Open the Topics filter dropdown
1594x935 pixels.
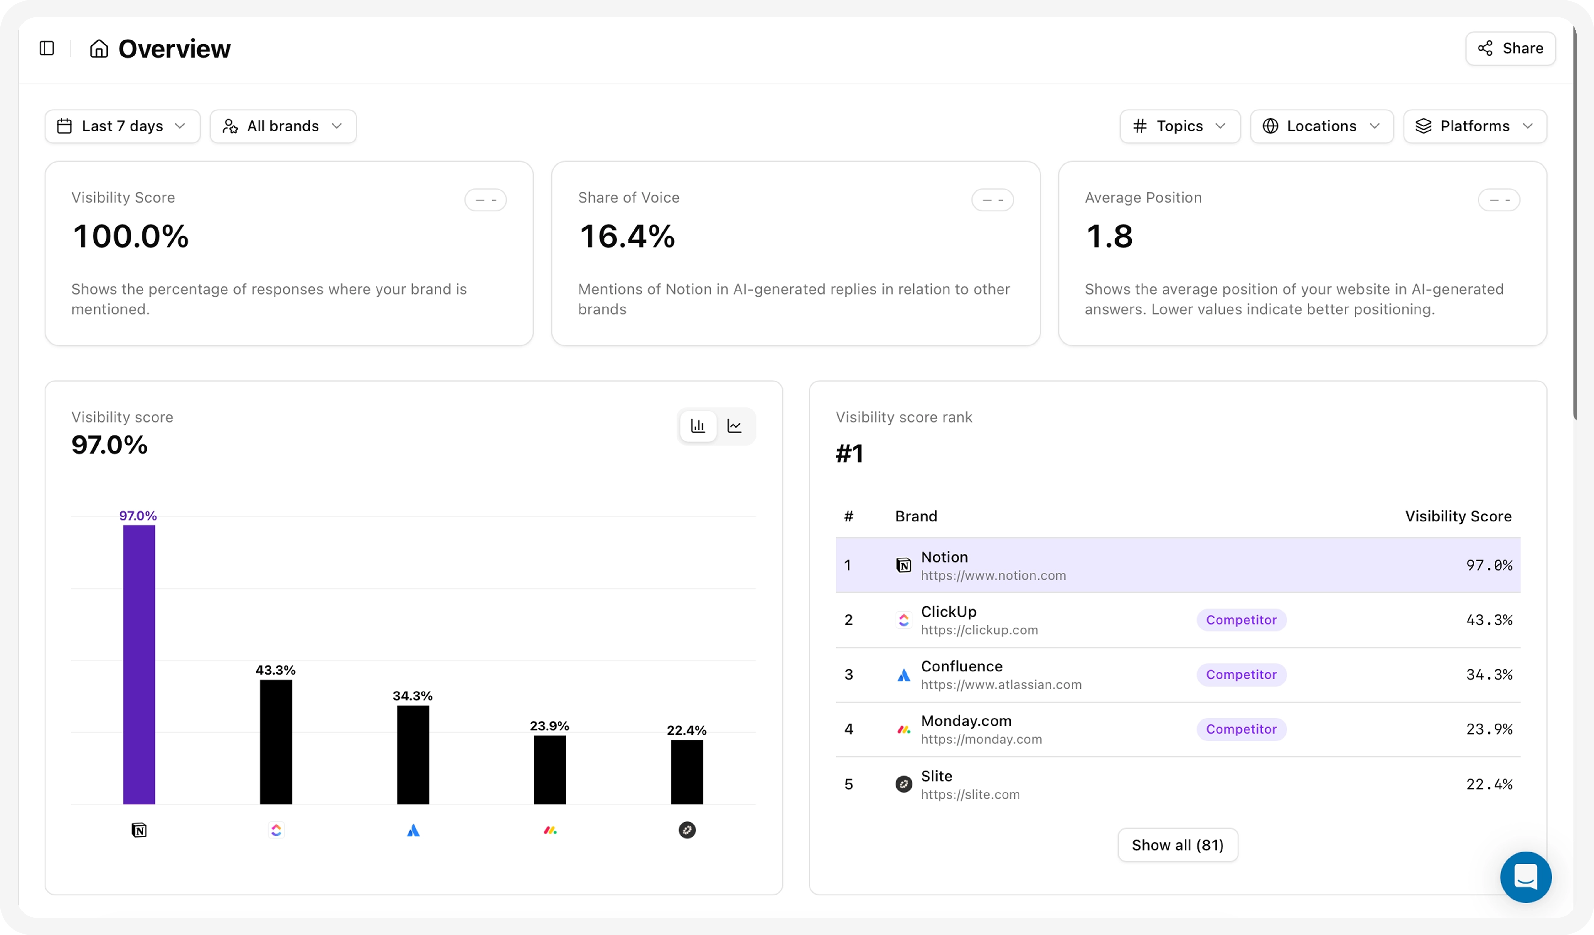point(1179,126)
